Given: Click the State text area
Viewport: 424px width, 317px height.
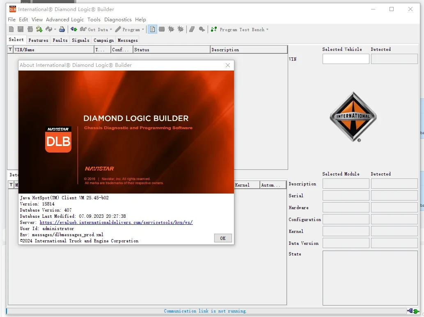Looking at the screenshot, I should [x=370, y=278].
